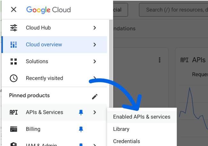Click the Google Cloud logo
208x146 pixels.
pyautogui.click(x=48, y=10)
